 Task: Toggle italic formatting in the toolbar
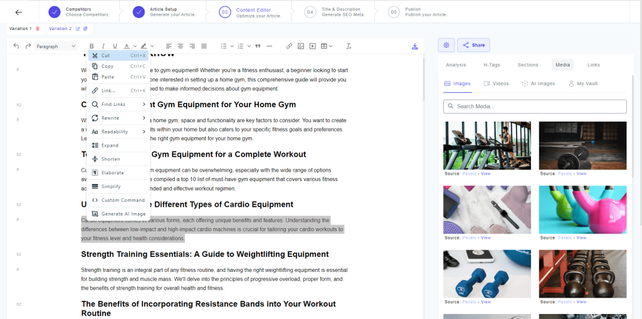tap(103, 46)
